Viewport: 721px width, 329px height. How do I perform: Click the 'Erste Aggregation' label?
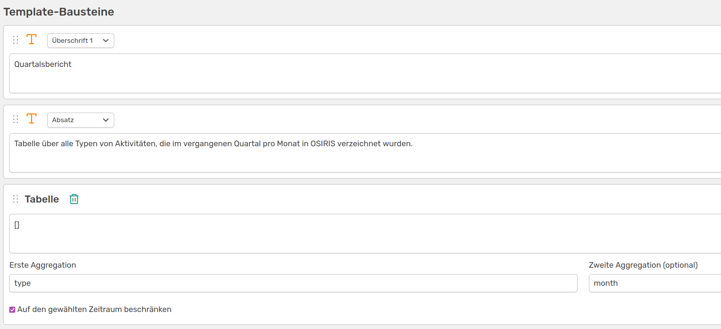(43, 265)
